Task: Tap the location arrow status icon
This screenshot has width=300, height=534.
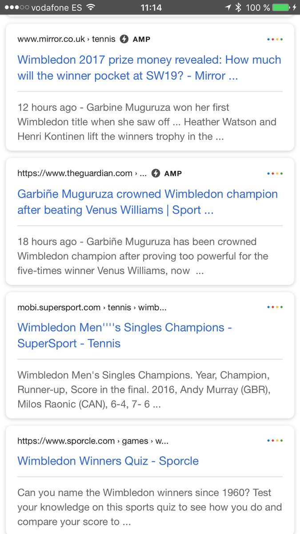Action: (228, 8)
